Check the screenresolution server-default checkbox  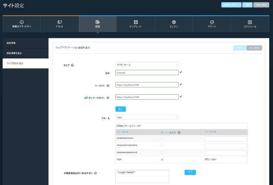point(162,138)
